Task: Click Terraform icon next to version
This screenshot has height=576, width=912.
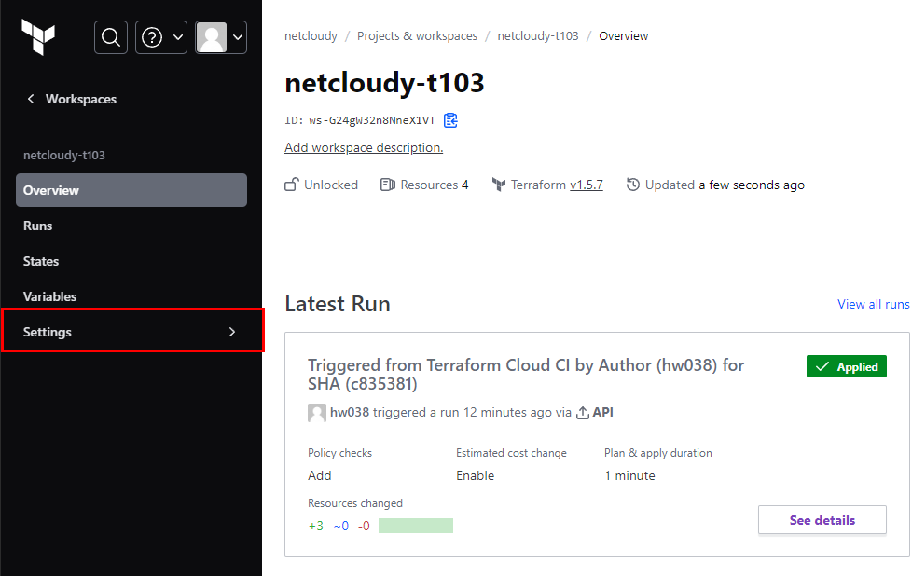Action: [x=499, y=185]
